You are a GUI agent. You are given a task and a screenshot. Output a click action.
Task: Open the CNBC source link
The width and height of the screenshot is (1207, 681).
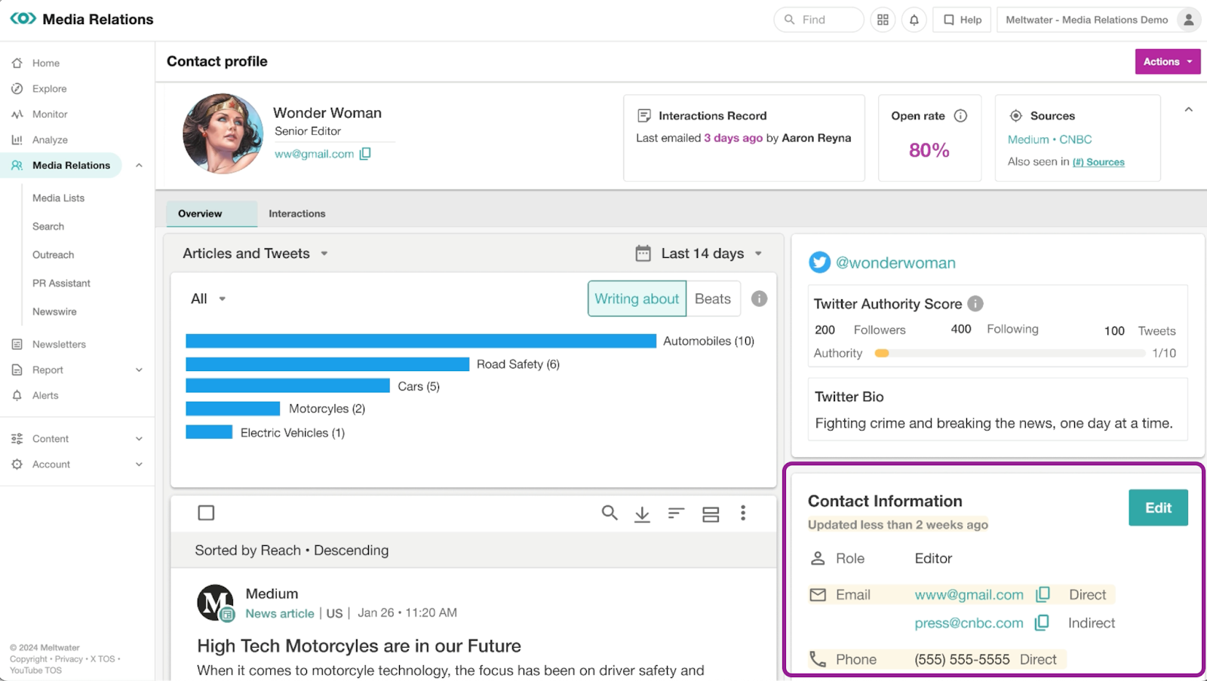pyautogui.click(x=1076, y=140)
